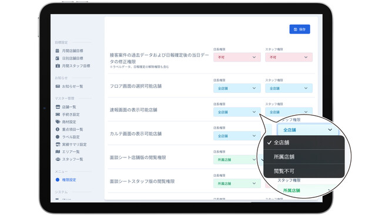Click the 重点項目一覧 exclamation icon

point(58,129)
